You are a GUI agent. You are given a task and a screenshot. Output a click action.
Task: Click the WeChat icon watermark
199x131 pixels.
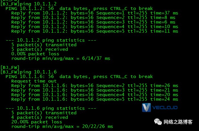[158, 122]
